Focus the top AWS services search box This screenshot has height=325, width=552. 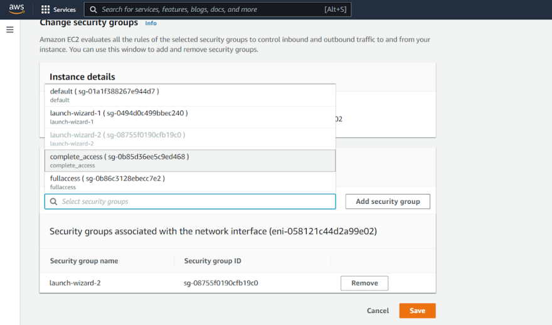coord(218,9)
